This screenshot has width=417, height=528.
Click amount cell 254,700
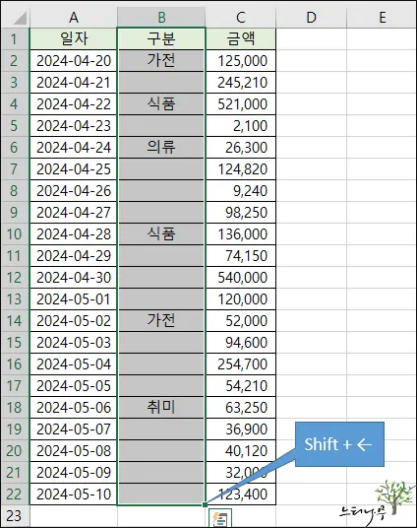pos(240,364)
